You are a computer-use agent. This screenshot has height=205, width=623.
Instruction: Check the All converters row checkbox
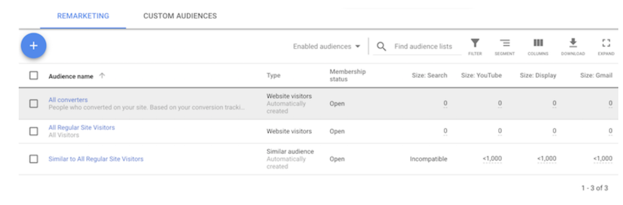[34, 104]
